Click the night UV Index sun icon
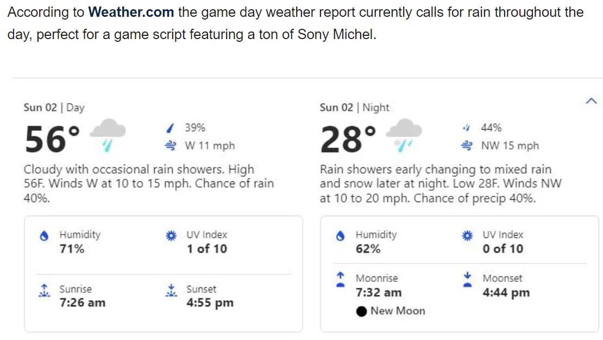603x340 pixels. [467, 236]
